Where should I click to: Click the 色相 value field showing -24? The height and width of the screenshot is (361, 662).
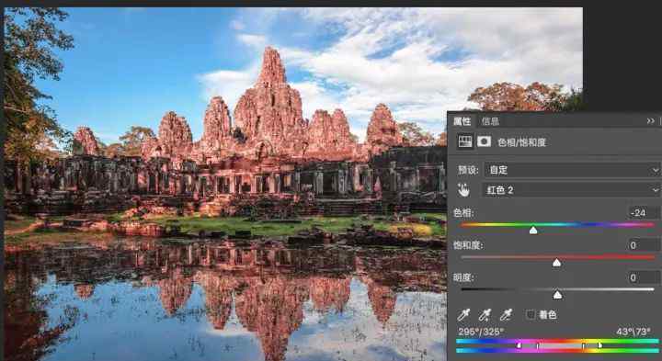coord(643,213)
